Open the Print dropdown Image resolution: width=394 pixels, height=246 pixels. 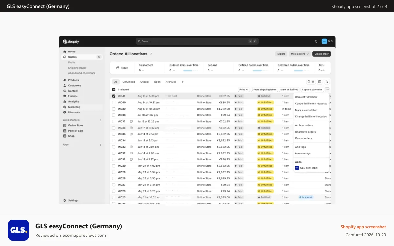(x=244, y=89)
